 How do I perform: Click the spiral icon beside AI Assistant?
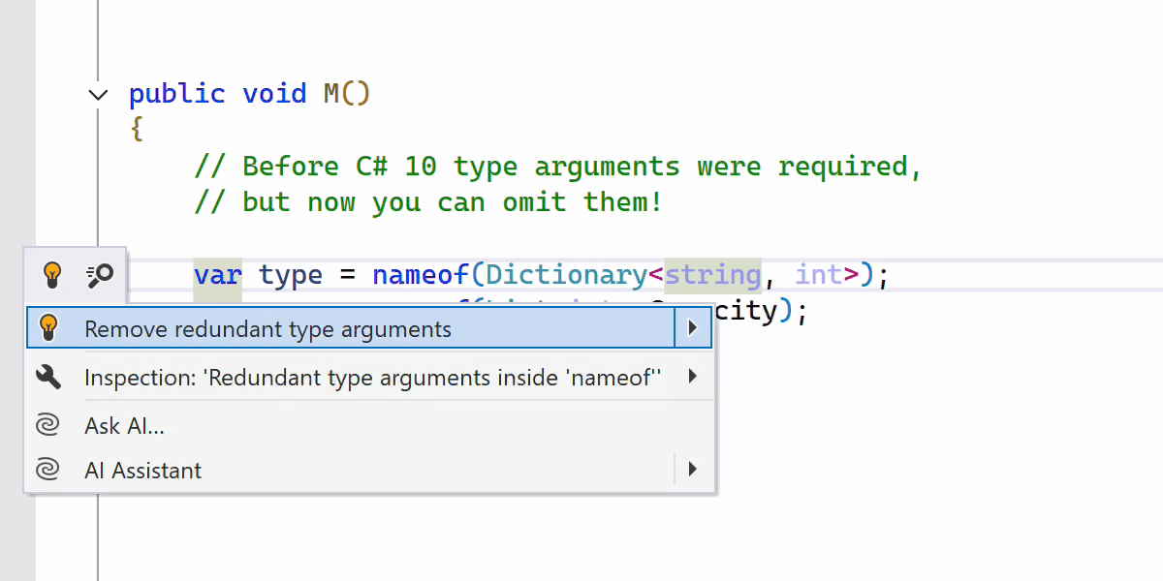[47, 471]
